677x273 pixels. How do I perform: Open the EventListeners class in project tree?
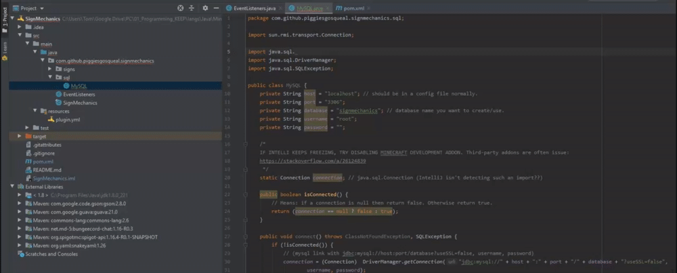[x=79, y=95]
